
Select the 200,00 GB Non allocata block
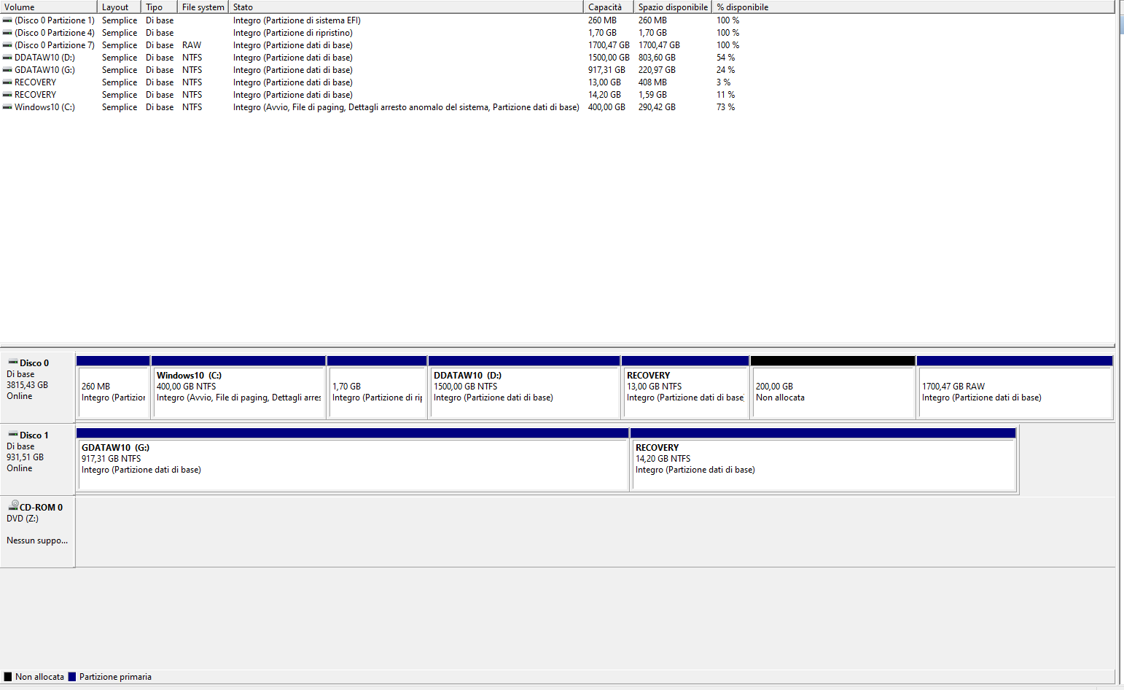[832, 387]
